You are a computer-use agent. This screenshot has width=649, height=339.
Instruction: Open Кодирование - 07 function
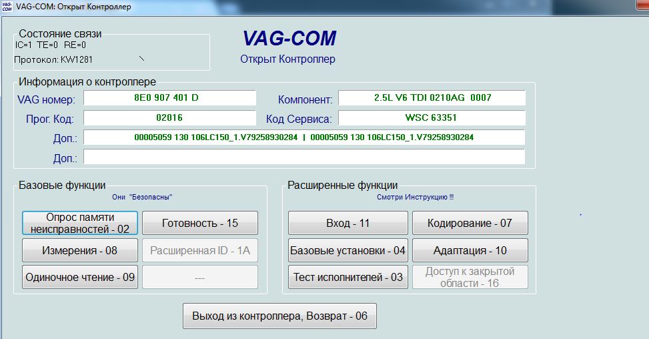(x=470, y=223)
